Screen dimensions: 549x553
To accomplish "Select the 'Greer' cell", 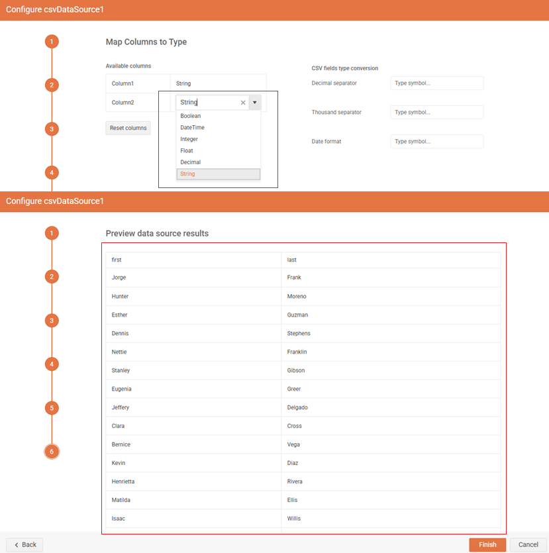I will pyautogui.click(x=391, y=389).
